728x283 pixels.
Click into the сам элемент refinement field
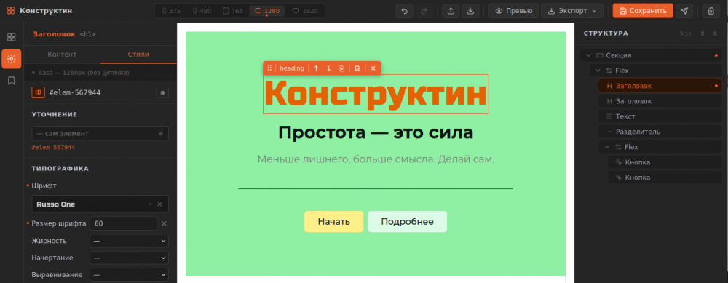(100, 134)
